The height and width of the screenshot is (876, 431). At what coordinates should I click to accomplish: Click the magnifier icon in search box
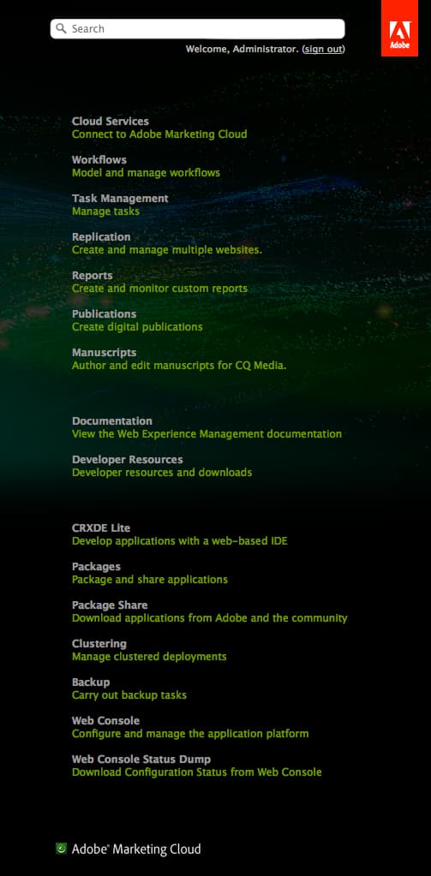tap(61, 28)
